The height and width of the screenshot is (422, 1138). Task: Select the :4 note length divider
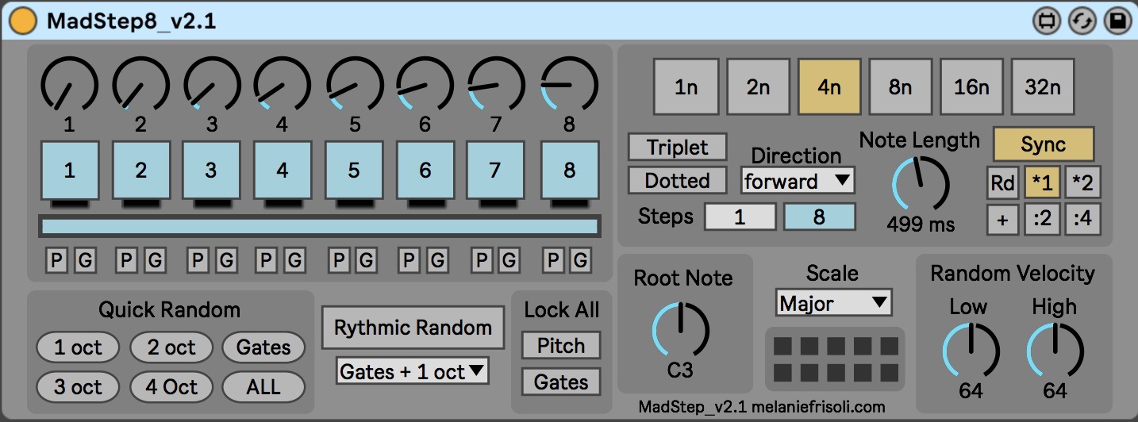click(1082, 220)
